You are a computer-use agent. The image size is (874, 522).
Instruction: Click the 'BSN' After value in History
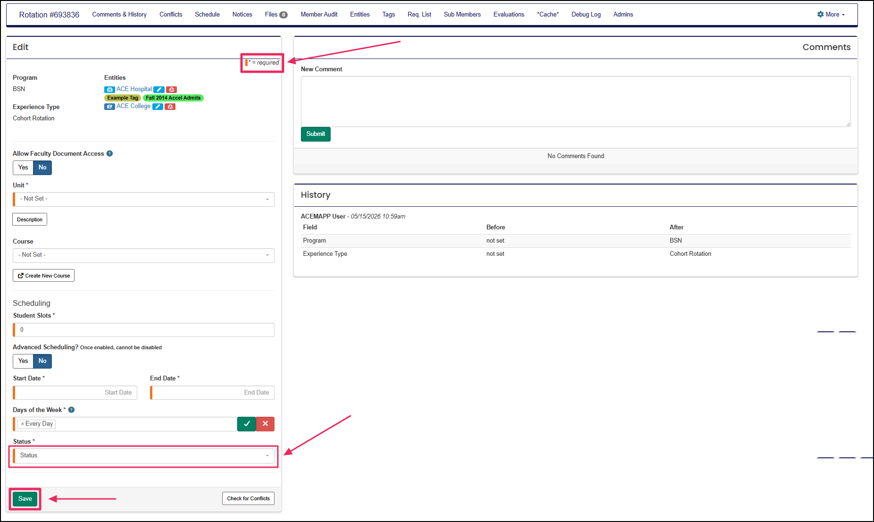675,241
